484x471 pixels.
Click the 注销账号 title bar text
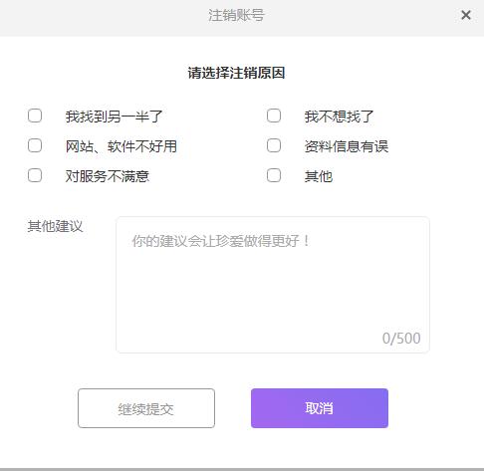[x=236, y=15]
